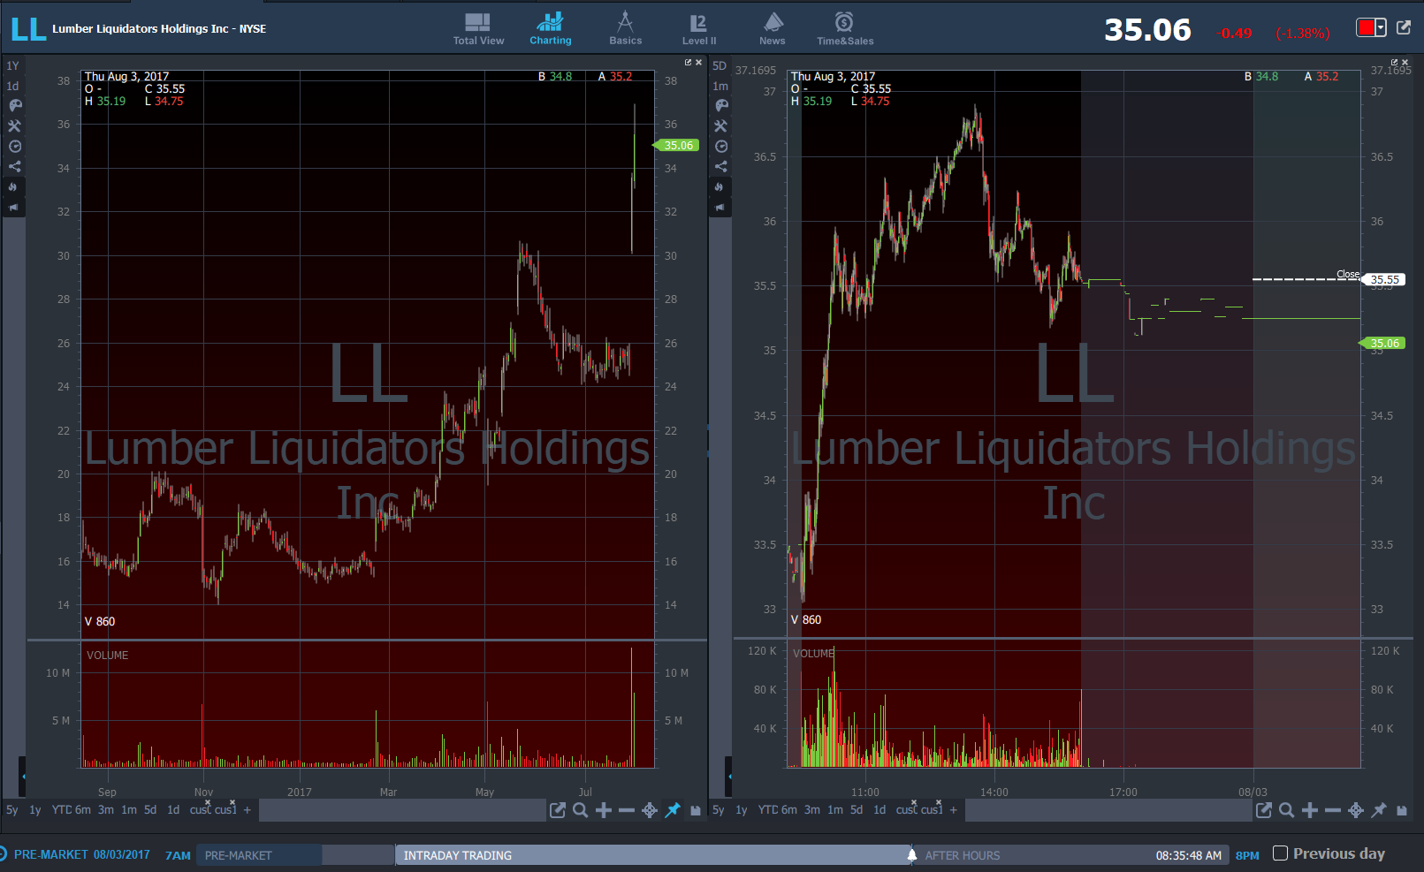Viewport: 1424px width, 872px height.
Task: Expand the color swatch dropdown arrow
Action: [x=1381, y=28]
